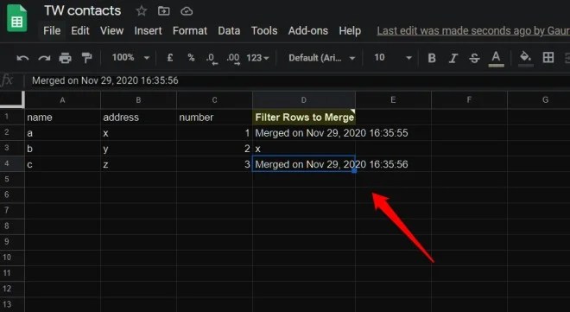The height and width of the screenshot is (312, 570).
Task: Select the name cell 'a'
Action: pyautogui.click(x=62, y=133)
